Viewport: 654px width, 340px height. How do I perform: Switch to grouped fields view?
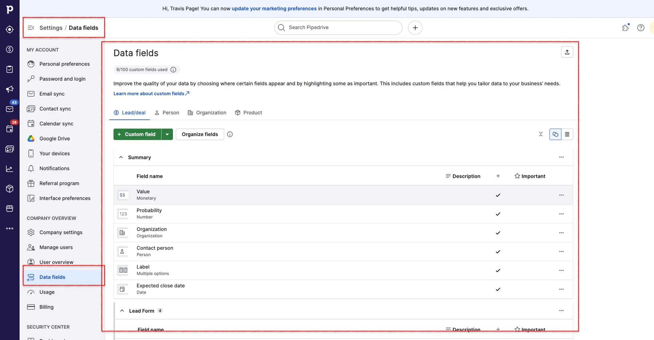pyautogui.click(x=555, y=134)
